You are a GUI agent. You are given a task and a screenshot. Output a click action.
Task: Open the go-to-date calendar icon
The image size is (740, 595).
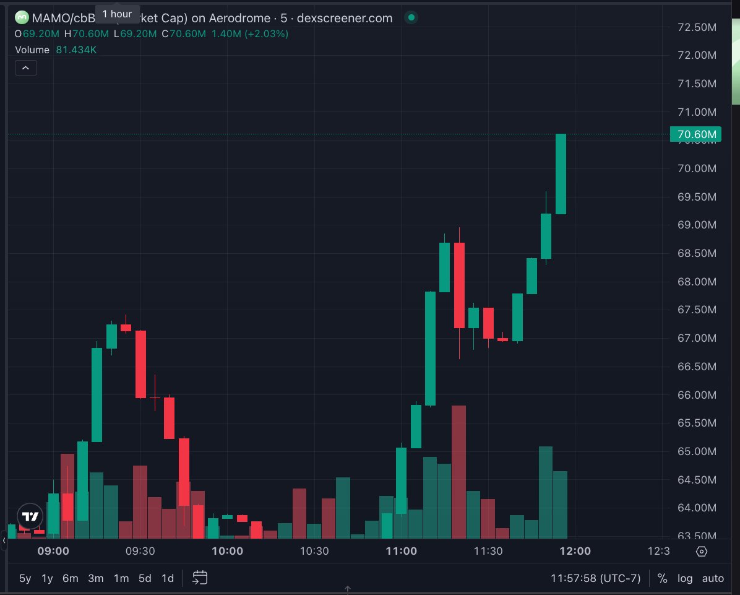tap(200, 578)
